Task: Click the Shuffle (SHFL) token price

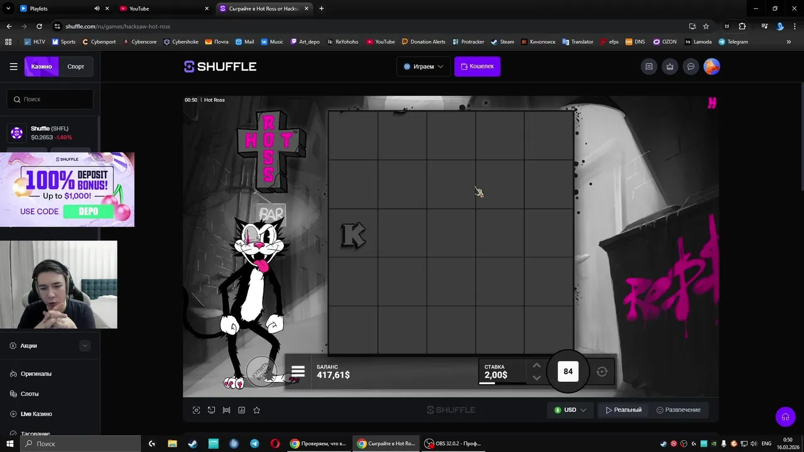Action: pyautogui.click(x=52, y=132)
